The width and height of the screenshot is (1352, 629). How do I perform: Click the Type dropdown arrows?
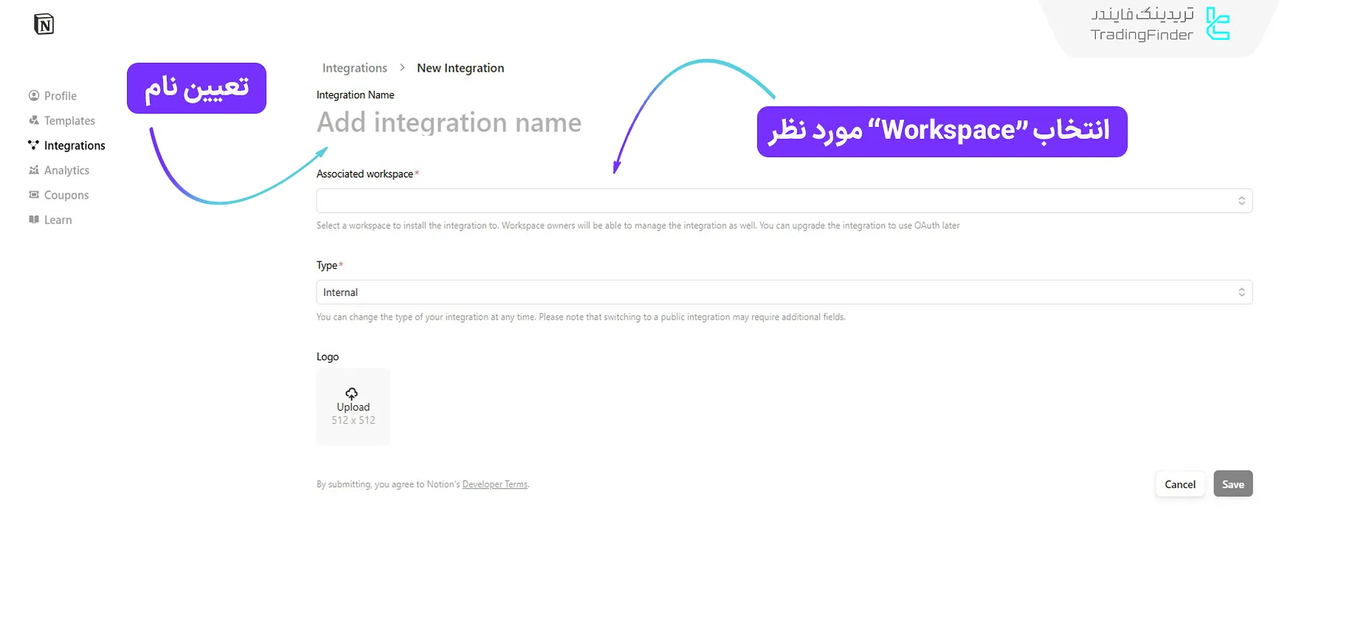click(x=1241, y=292)
